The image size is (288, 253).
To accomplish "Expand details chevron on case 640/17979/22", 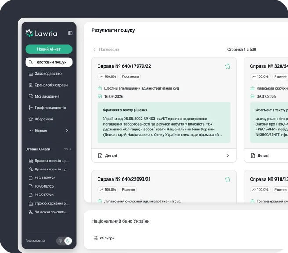I will (x=228, y=155).
